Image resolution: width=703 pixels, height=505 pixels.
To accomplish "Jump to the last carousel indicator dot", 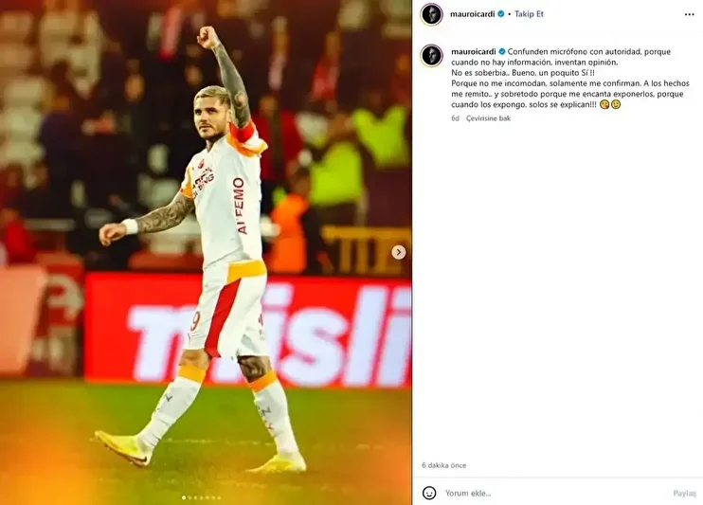I will pyautogui.click(x=219, y=497).
